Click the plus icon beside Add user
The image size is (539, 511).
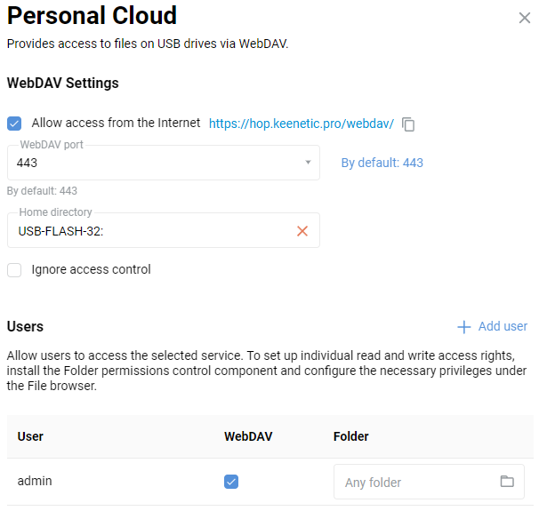tap(463, 327)
